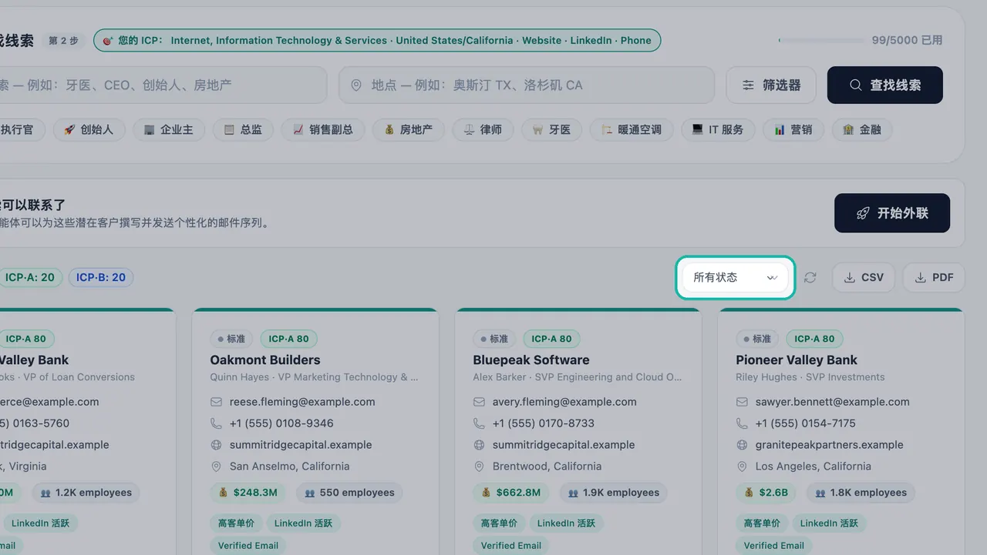The height and width of the screenshot is (555, 987).
Task: Select the 总监 quick filter chip
Action: (243, 129)
